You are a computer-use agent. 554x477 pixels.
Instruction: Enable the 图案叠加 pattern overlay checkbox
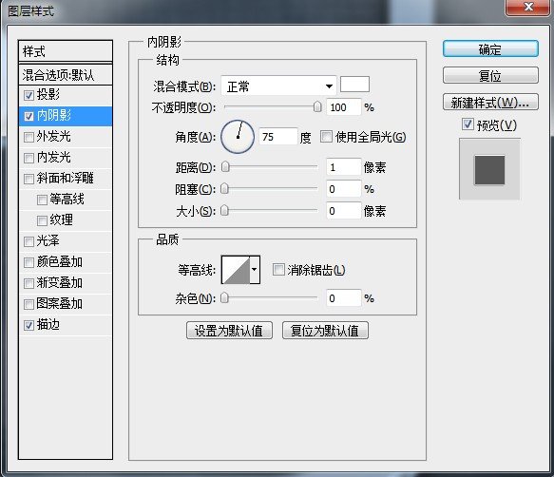(29, 304)
